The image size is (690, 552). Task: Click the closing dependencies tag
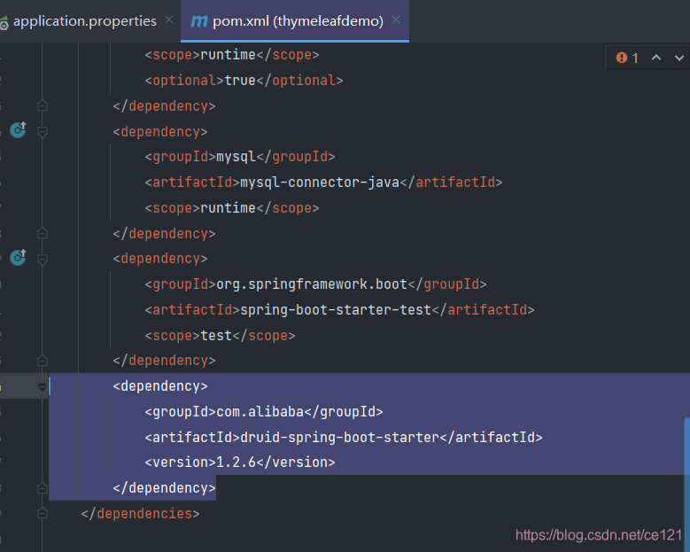coord(140,514)
